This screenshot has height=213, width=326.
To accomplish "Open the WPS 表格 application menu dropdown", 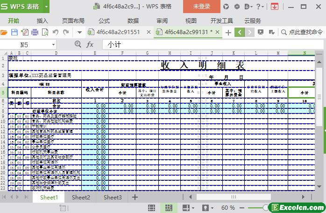I will (x=46, y=7).
